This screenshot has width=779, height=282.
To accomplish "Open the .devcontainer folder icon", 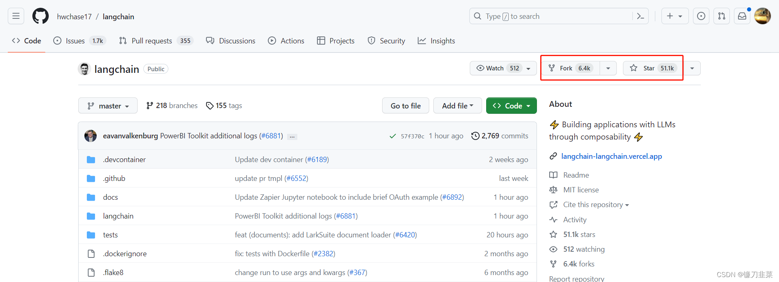I will point(91,160).
